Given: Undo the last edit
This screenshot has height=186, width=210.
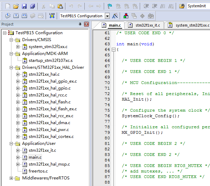Looking at the screenshot, I should (x=71, y=6).
